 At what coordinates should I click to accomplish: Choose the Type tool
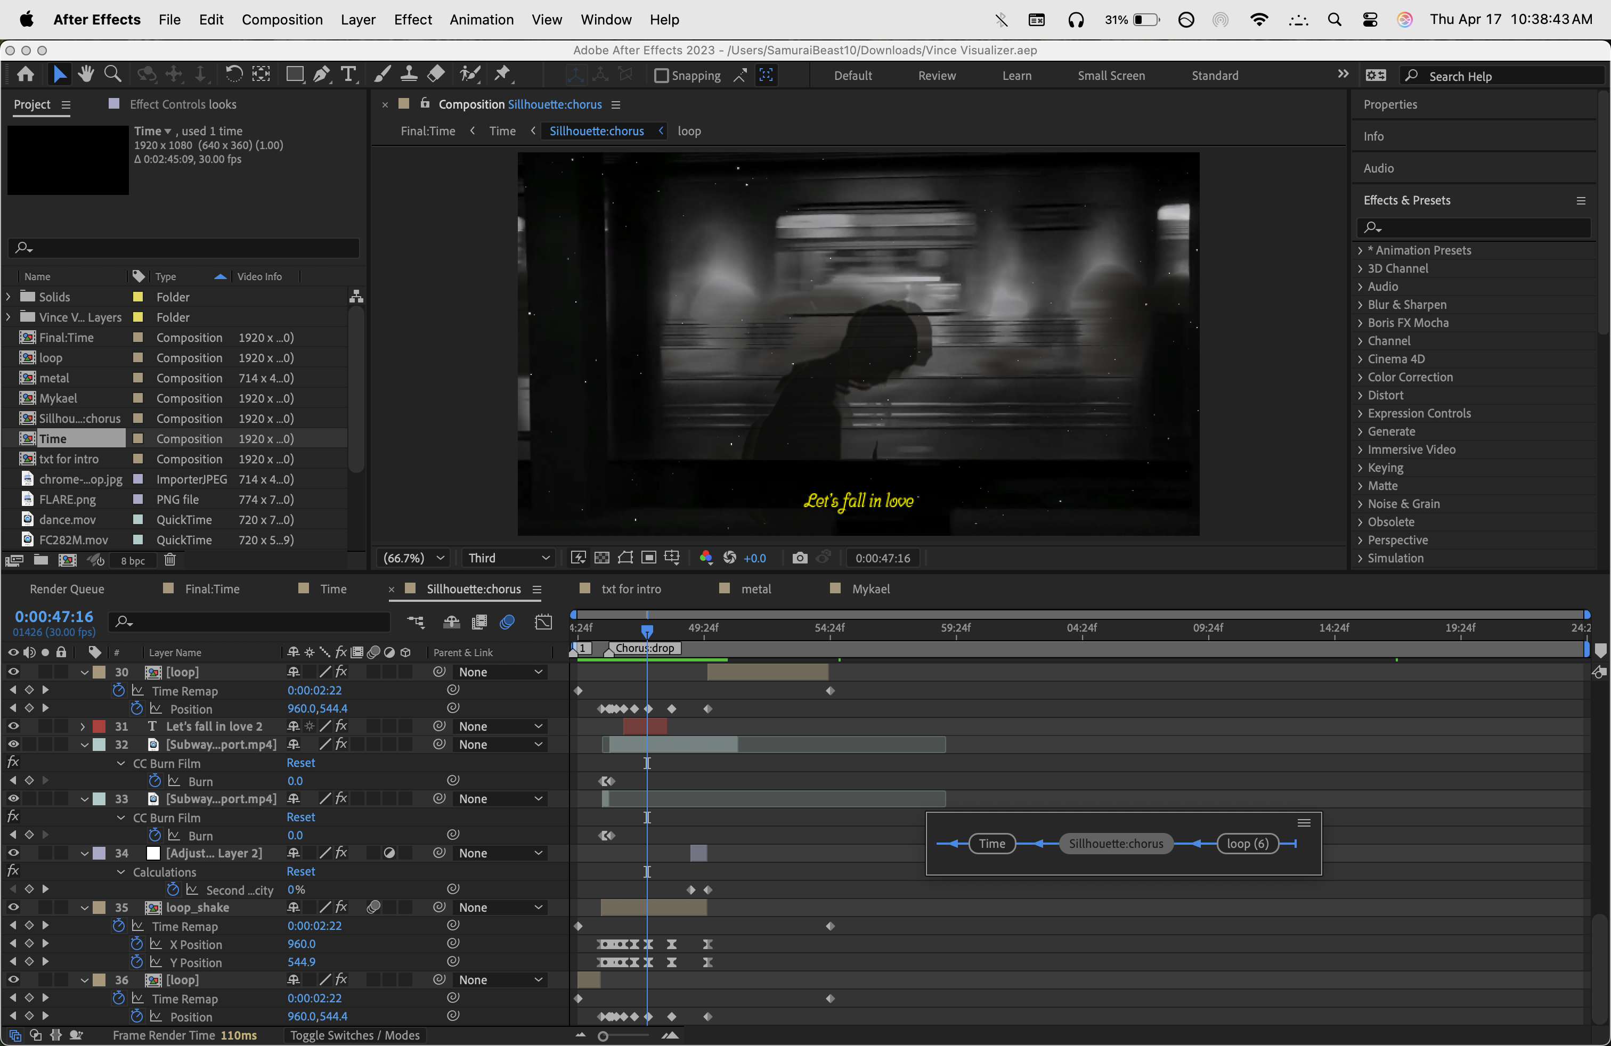[348, 75]
